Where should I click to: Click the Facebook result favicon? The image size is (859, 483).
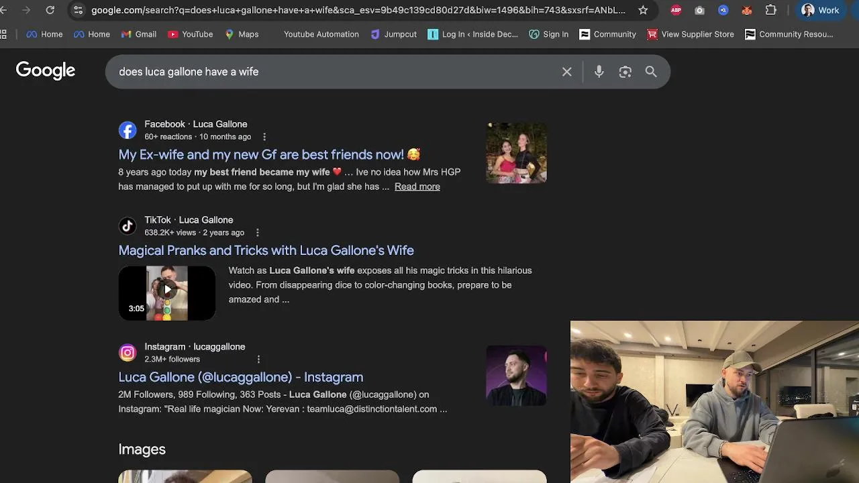128,130
